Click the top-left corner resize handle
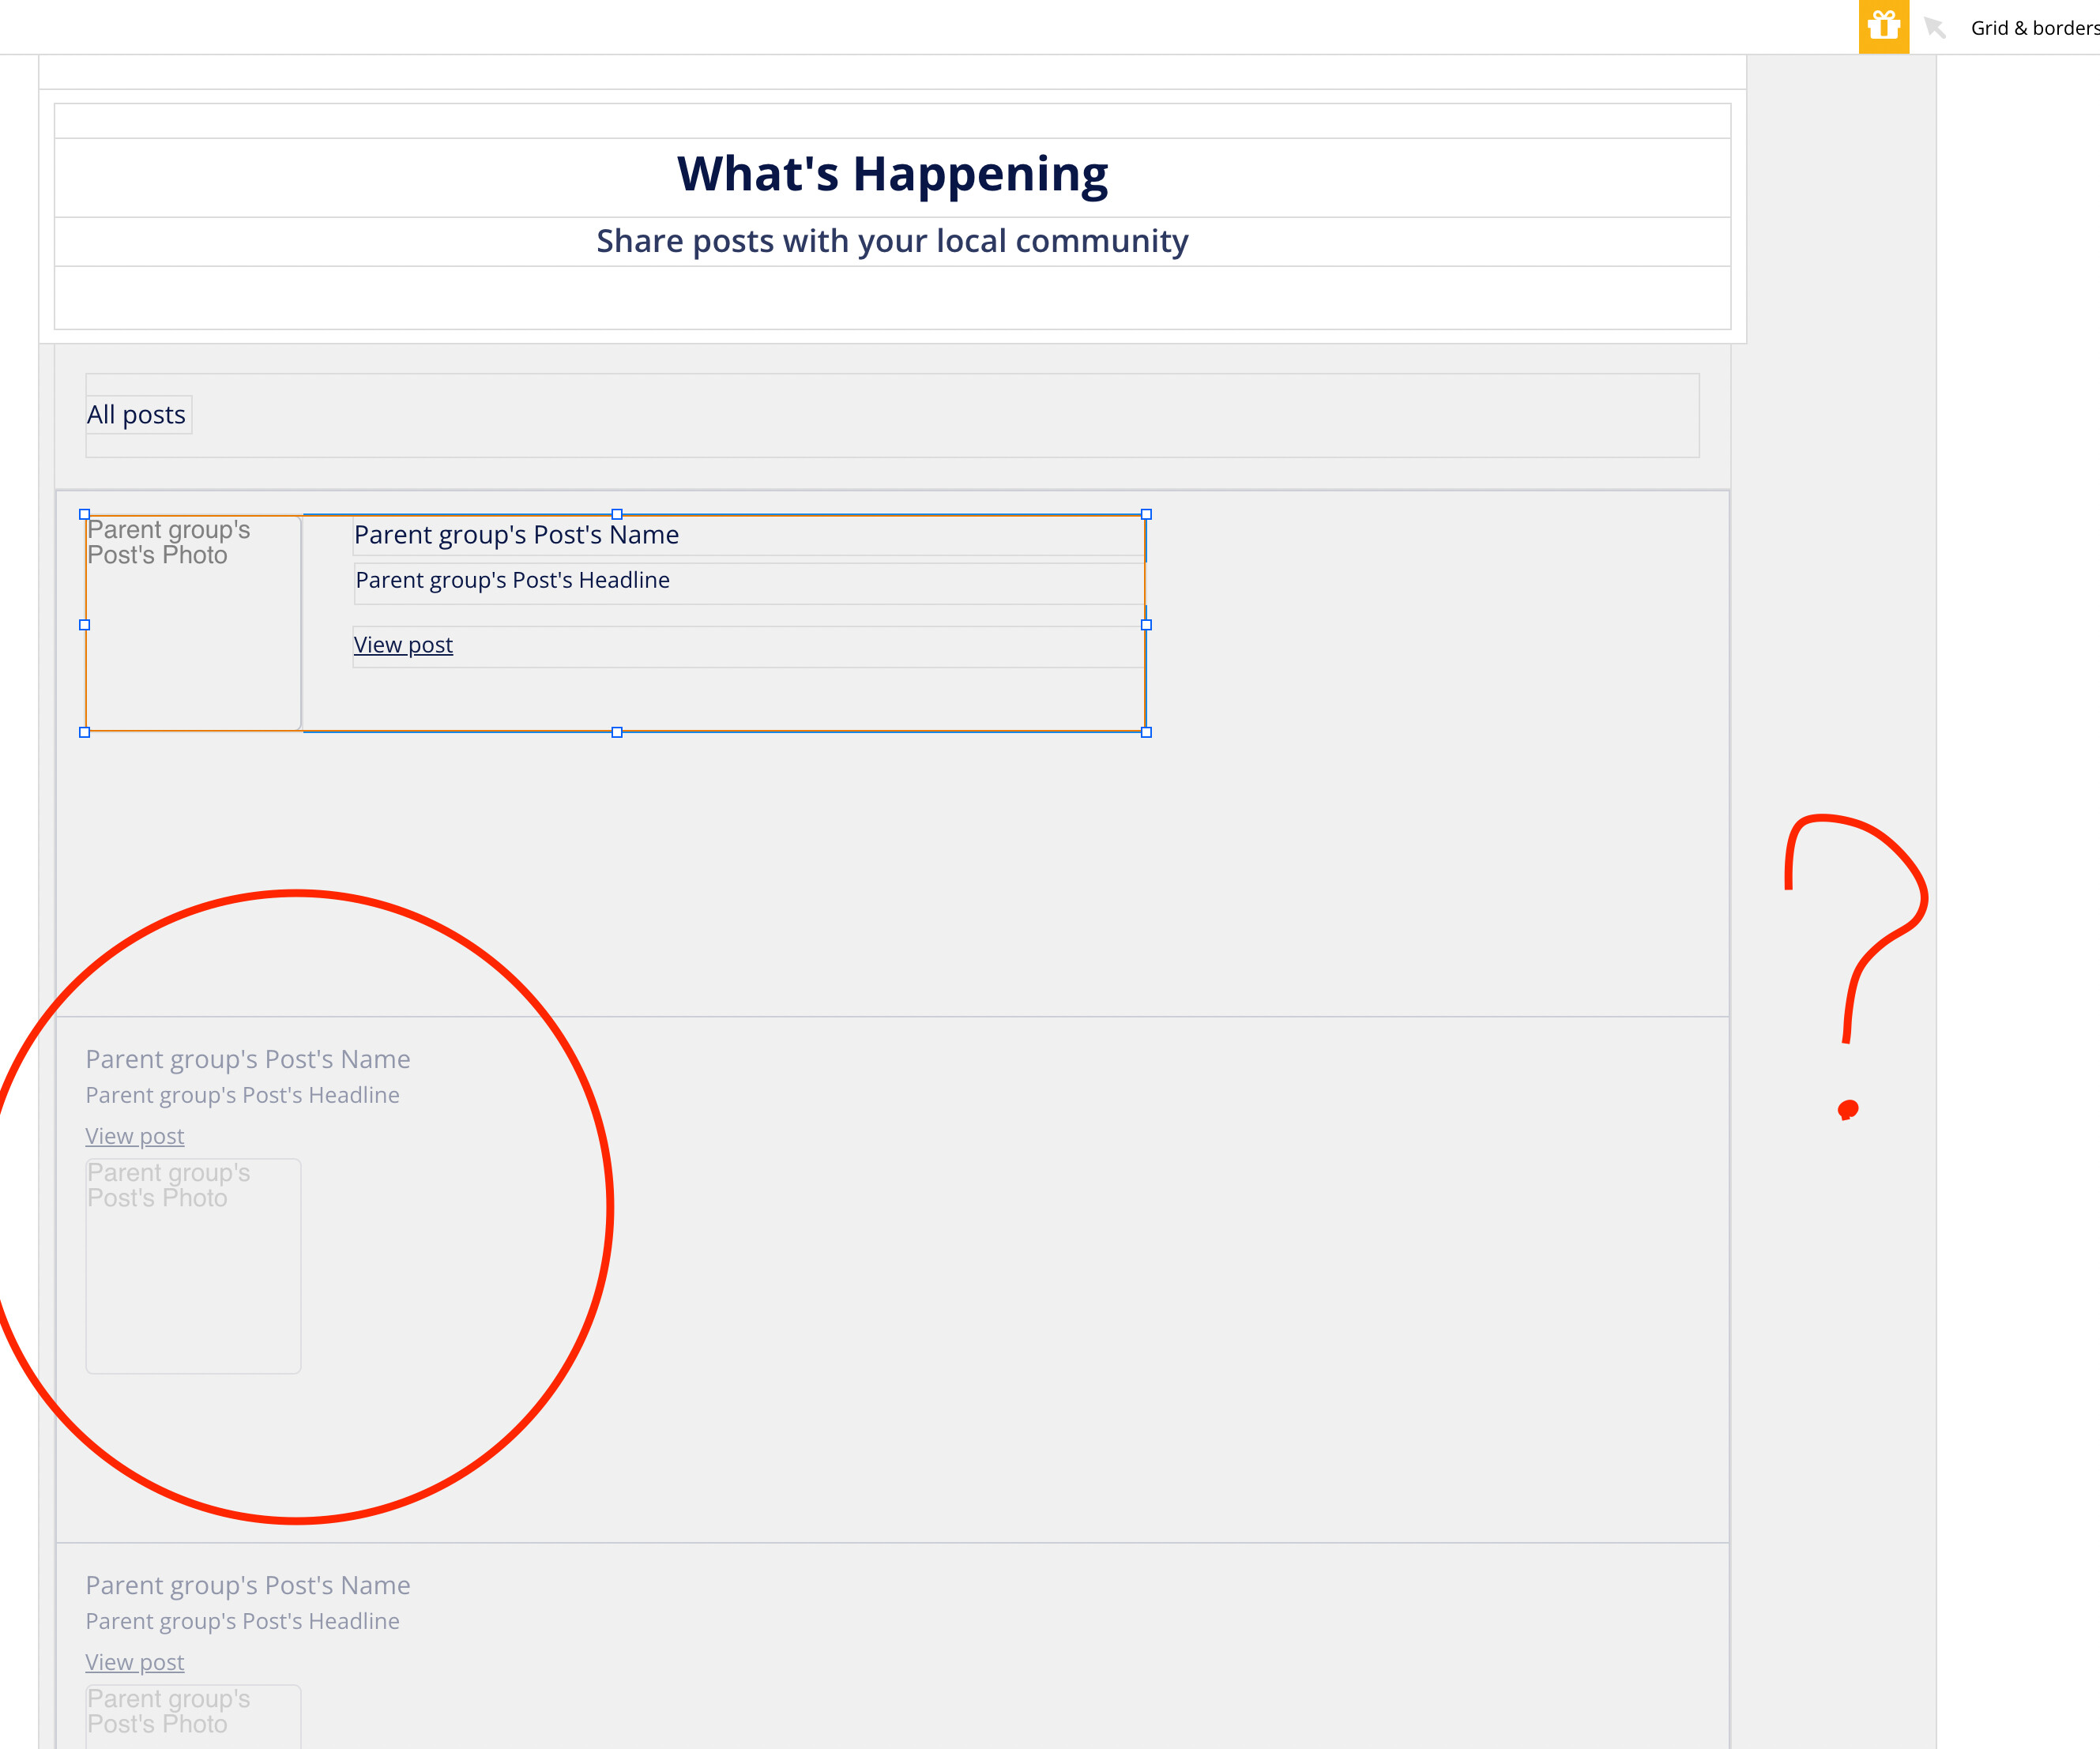 pos(85,514)
